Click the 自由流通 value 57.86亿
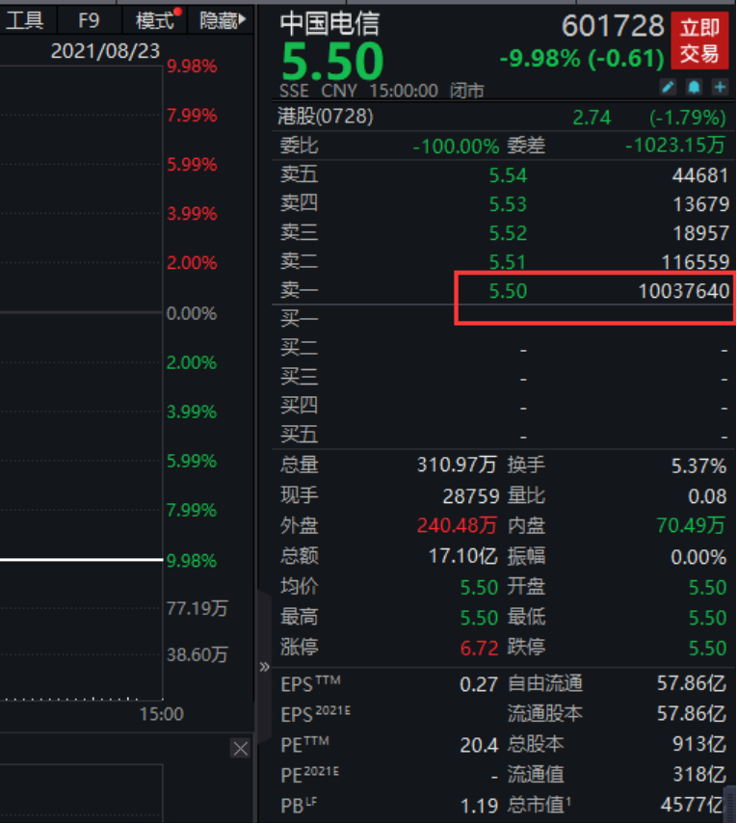737x824 pixels. (692, 683)
